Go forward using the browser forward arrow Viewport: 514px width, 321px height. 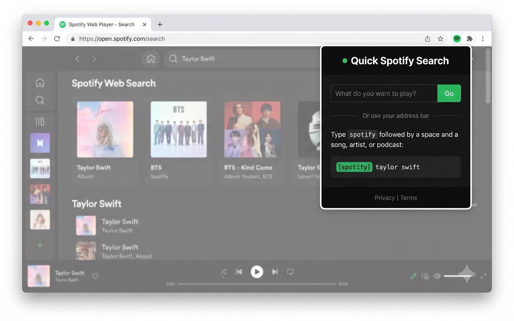click(x=44, y=39)
